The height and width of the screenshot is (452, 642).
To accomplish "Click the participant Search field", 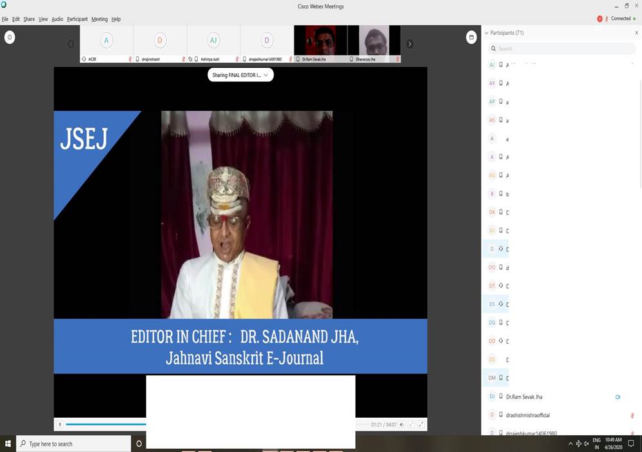I will point(562,48).
